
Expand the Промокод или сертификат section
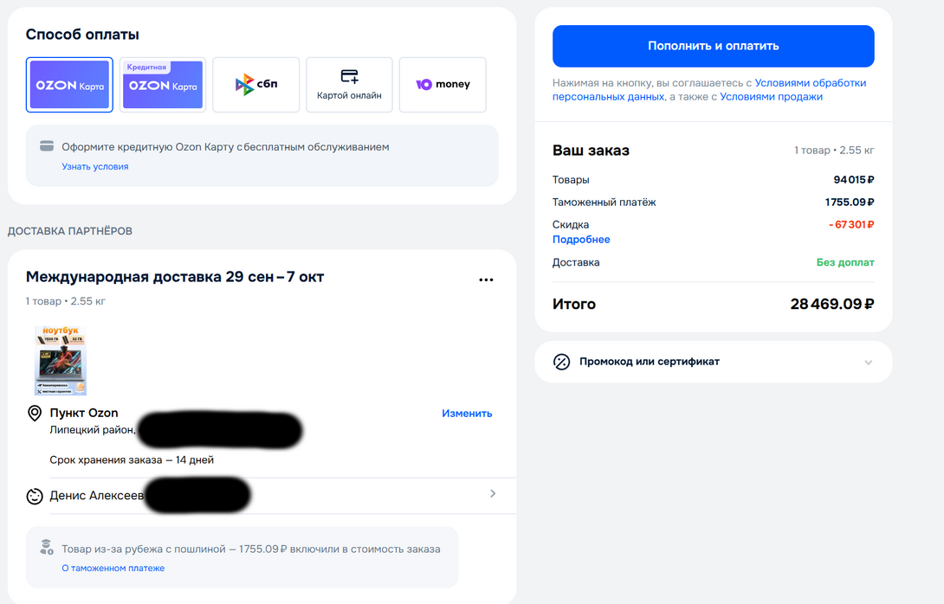868,362
